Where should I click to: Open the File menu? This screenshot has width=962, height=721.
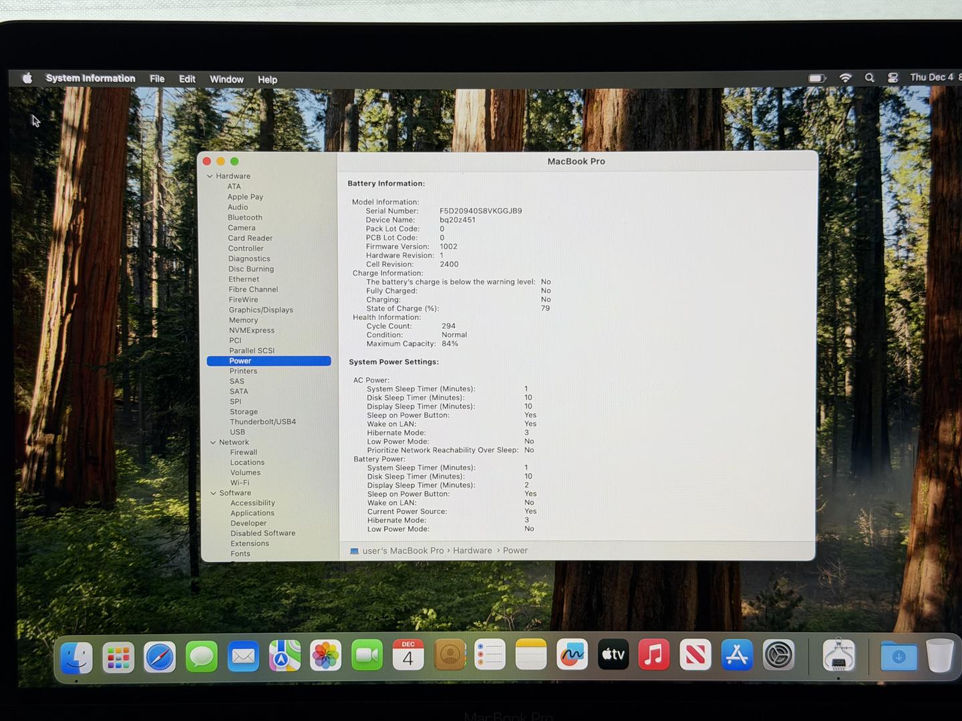click(157, 79)
